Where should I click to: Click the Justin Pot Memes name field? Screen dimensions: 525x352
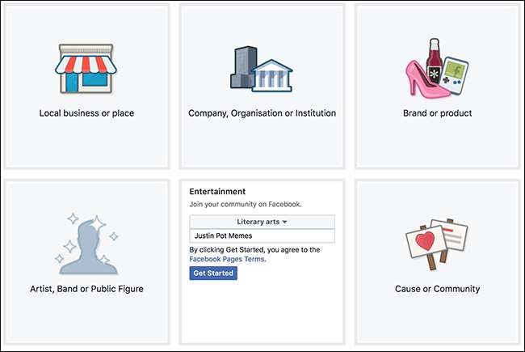[262, 235]
